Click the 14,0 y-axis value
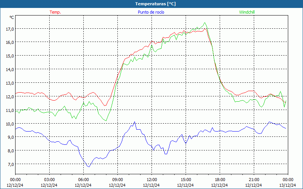The image size is (303, 189). click(10, 70)
